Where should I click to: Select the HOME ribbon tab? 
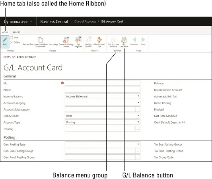click(x=5, y=32)
